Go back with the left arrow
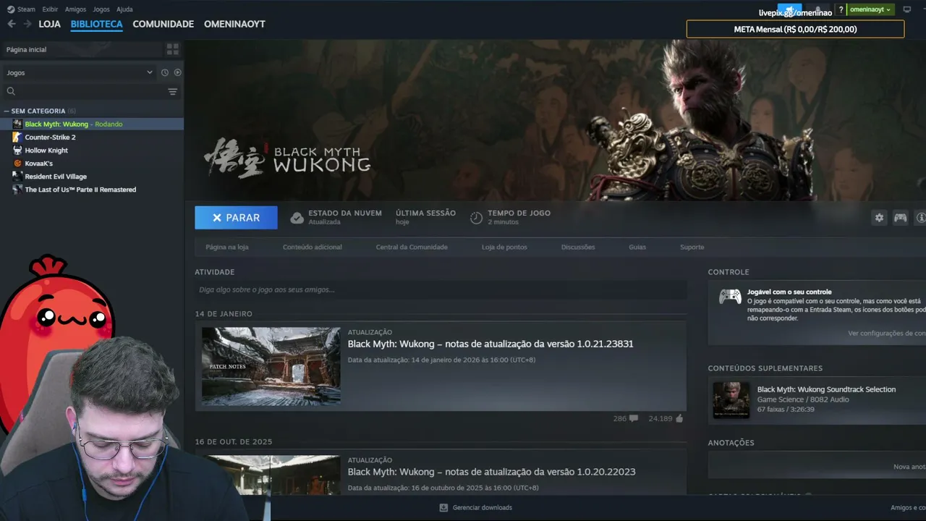 pos(12,24)
